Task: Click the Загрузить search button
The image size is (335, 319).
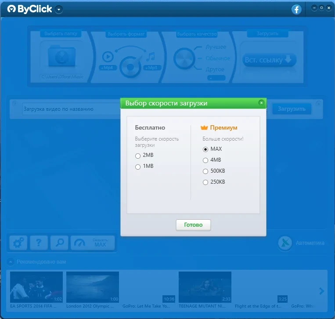Action: coord(292,109)
